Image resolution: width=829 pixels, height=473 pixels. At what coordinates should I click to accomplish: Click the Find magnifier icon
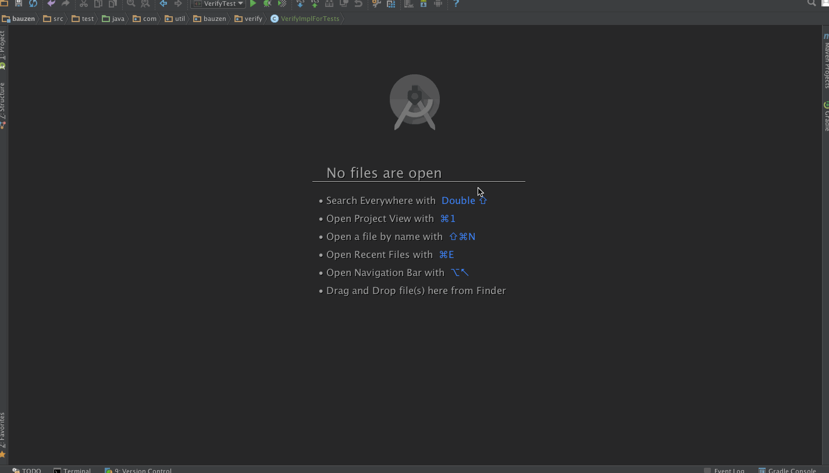pyautogui.click(x=131, y=3)
